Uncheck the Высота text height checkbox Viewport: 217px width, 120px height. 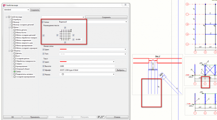coord(43,66)
